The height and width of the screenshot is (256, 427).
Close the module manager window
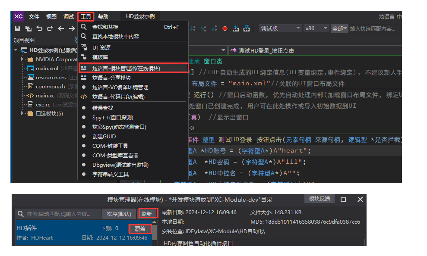(360, 200)
